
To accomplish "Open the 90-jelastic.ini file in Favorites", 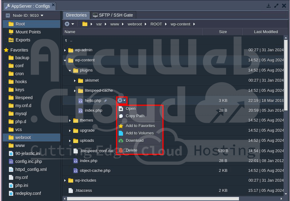I will [28, 153].
